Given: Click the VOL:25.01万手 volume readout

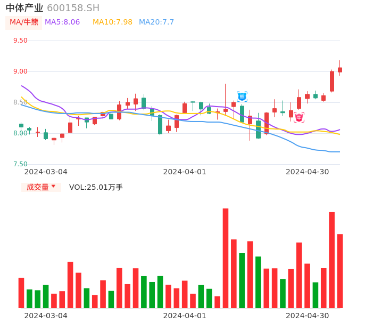Looking at the screenshot, I should pyautogui.click(x=96, y=187).
